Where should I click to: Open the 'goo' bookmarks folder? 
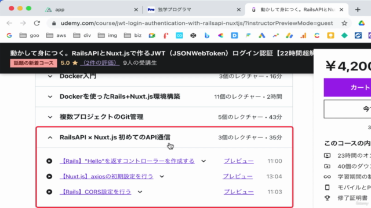click(30, 36)
